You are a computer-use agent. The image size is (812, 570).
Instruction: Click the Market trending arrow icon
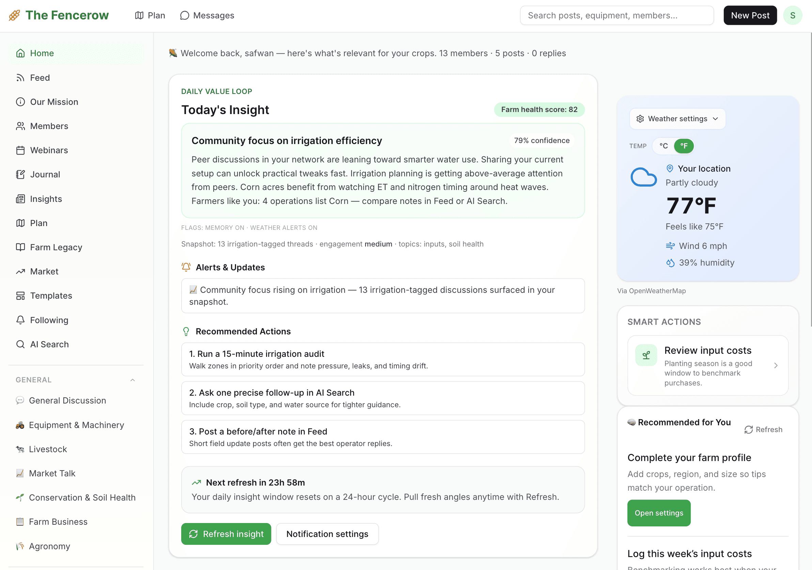point(20,272)
